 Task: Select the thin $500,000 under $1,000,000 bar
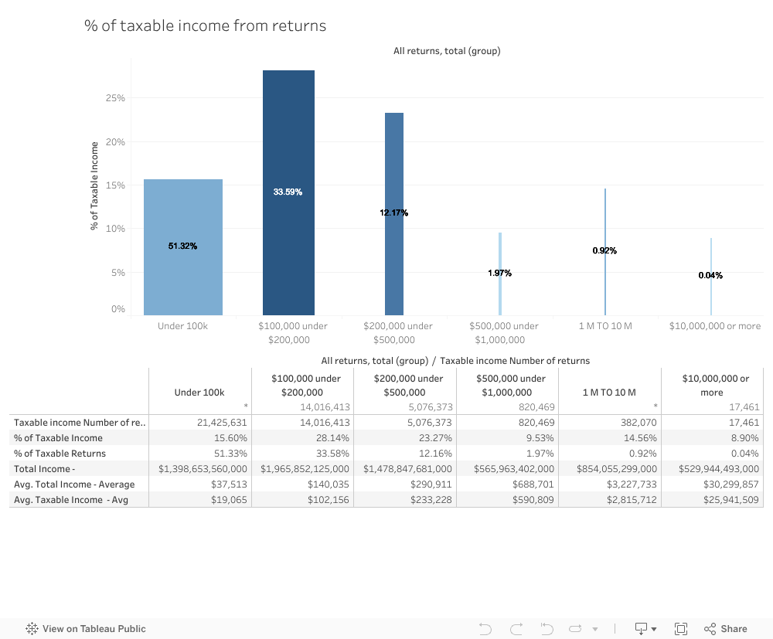tap(500, 274)
